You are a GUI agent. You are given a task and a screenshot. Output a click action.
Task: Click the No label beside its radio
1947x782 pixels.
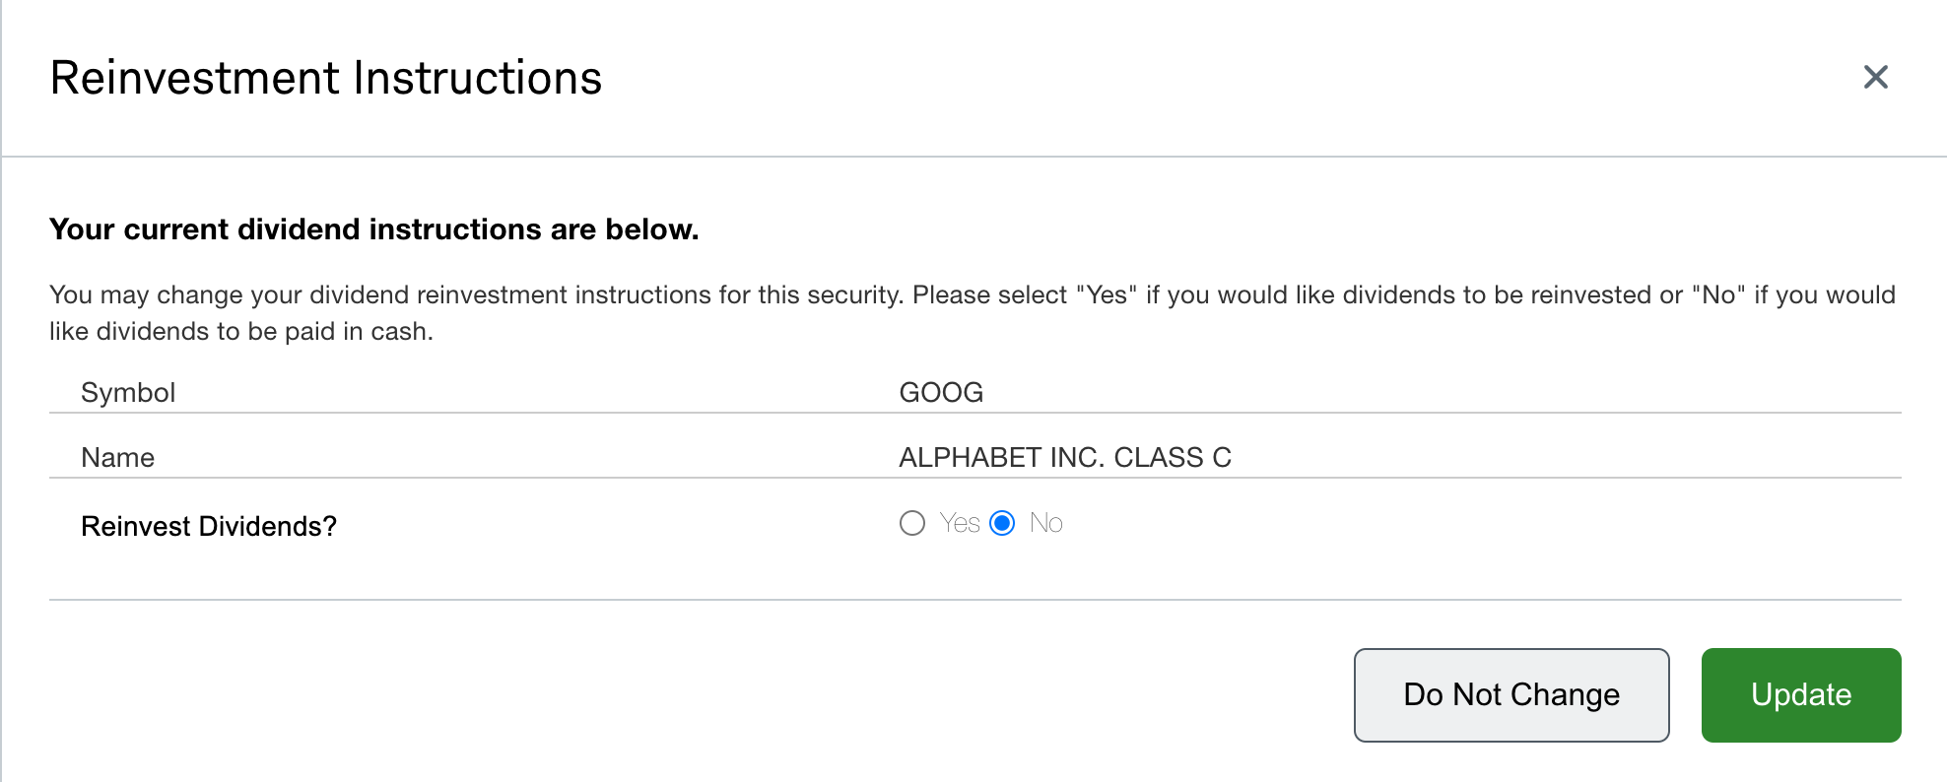pyautogui.click(x=1045, y=523)
